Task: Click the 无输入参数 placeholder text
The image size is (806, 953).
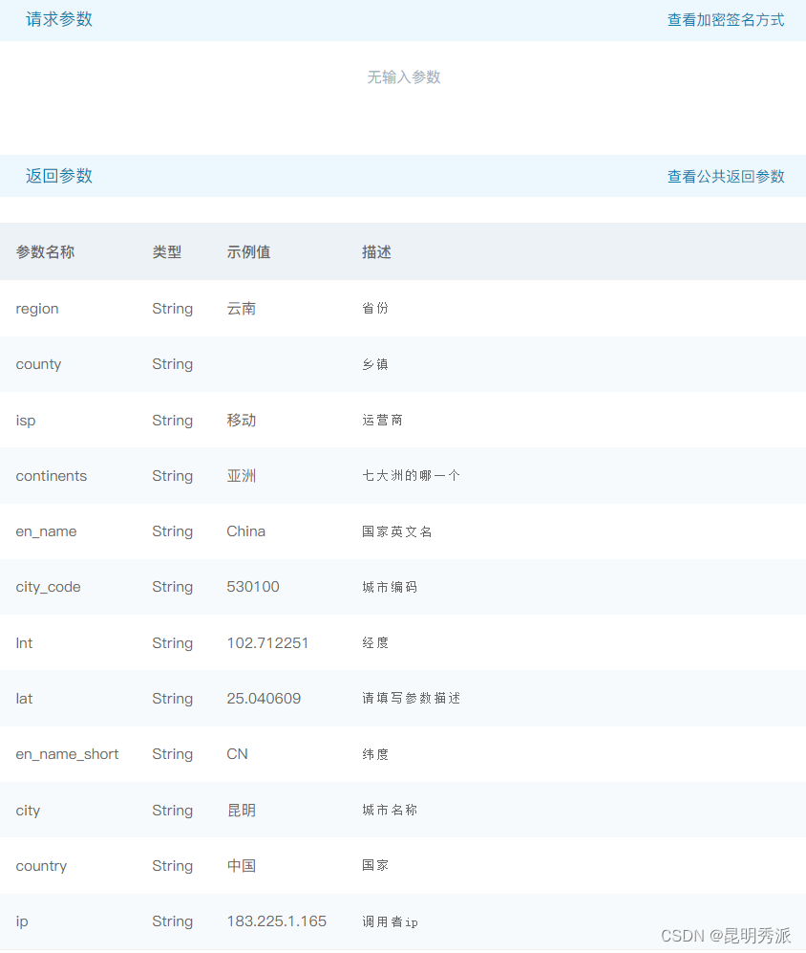Action: 404,77
